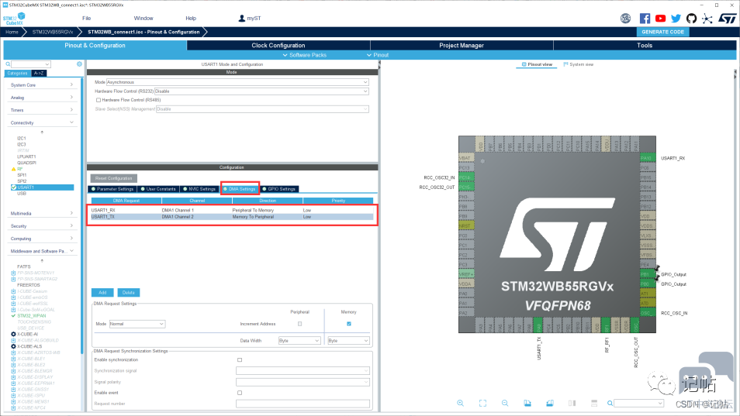Open USART1 Mode dropdown

[x=237, y=82]
